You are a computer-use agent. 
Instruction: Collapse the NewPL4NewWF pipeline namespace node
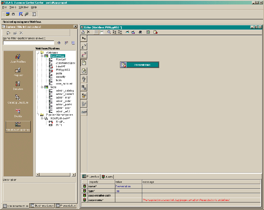(x=42, y=118)
